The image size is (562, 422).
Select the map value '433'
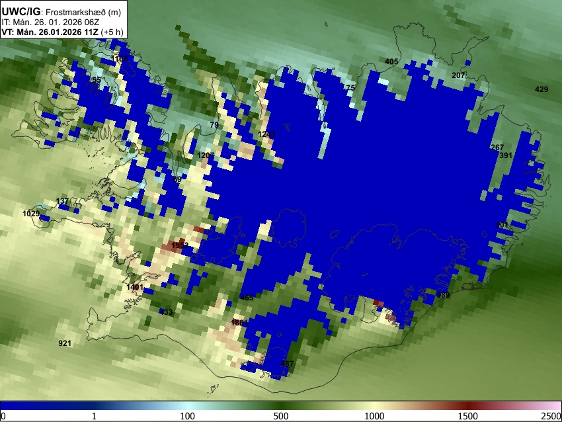(x=166, y=312)
